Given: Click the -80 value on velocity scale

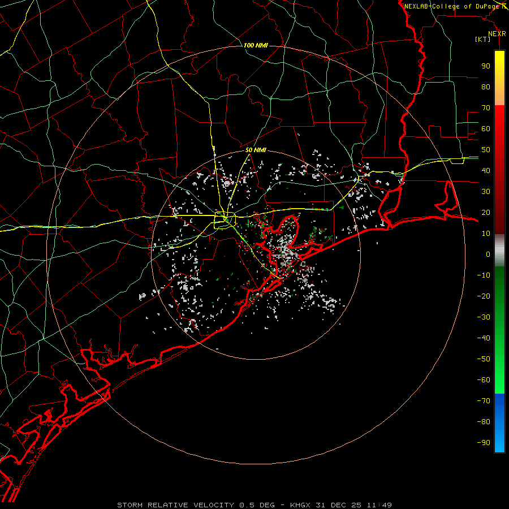Looking at the screenshot, I should (484, 422).
